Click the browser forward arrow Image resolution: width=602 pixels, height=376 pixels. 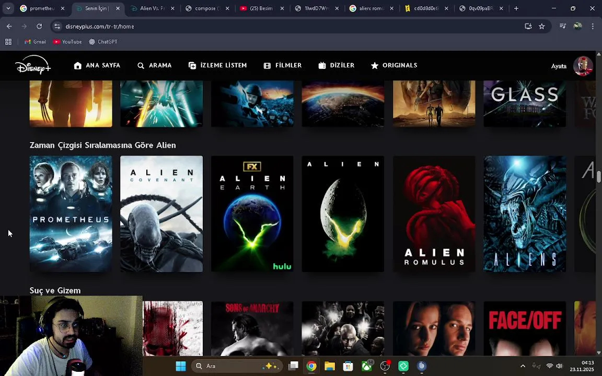[24, 27]
